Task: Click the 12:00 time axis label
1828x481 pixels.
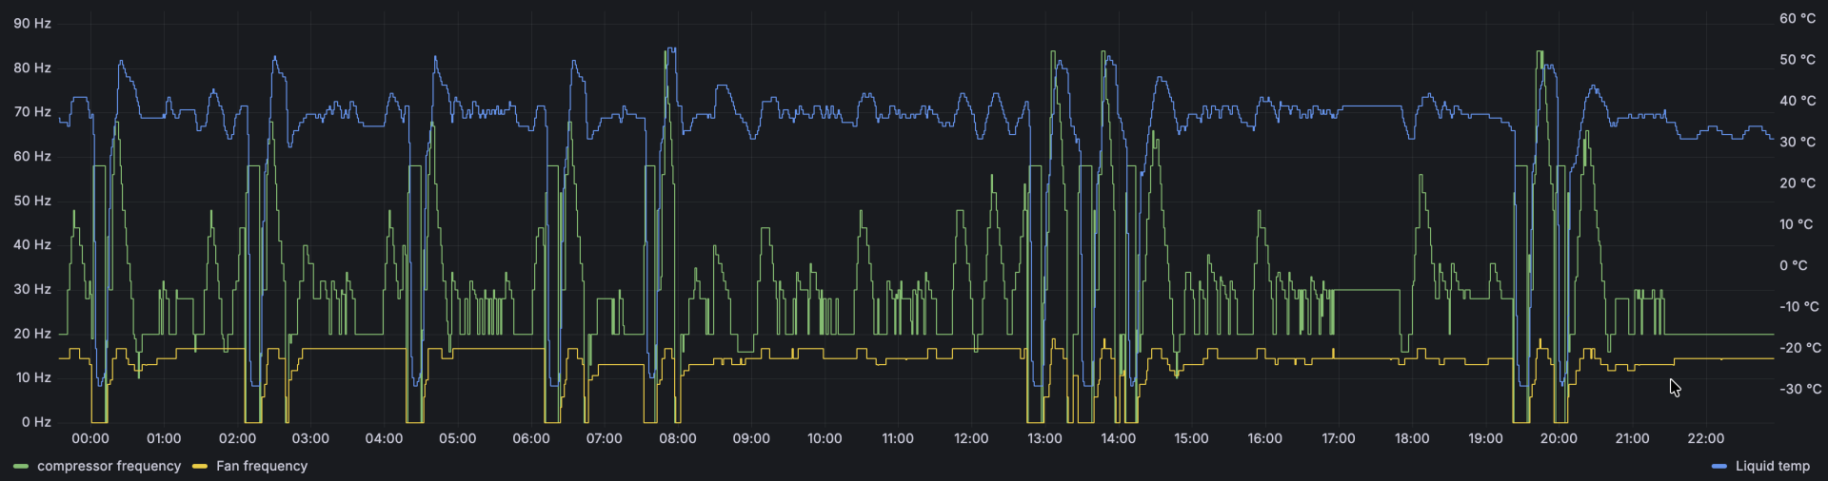Action: [x=971, y=438]
